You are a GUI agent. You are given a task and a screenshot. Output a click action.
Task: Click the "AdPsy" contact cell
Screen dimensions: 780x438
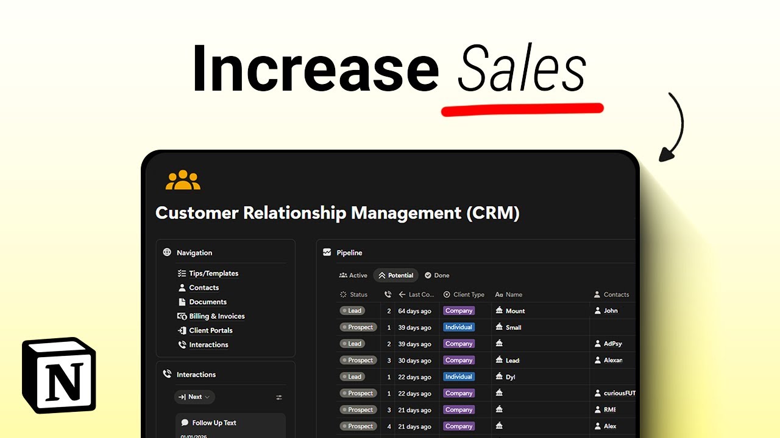pyautogui.click(x=613, y=344)
